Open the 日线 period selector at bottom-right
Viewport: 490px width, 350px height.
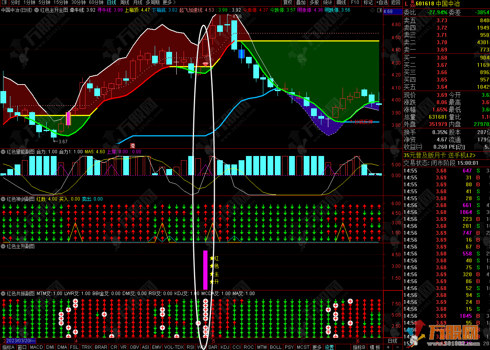tap(393, 341)
